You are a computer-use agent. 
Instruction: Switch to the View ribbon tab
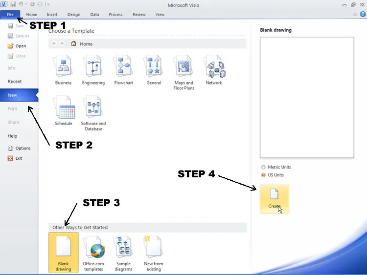pos(160,15)
